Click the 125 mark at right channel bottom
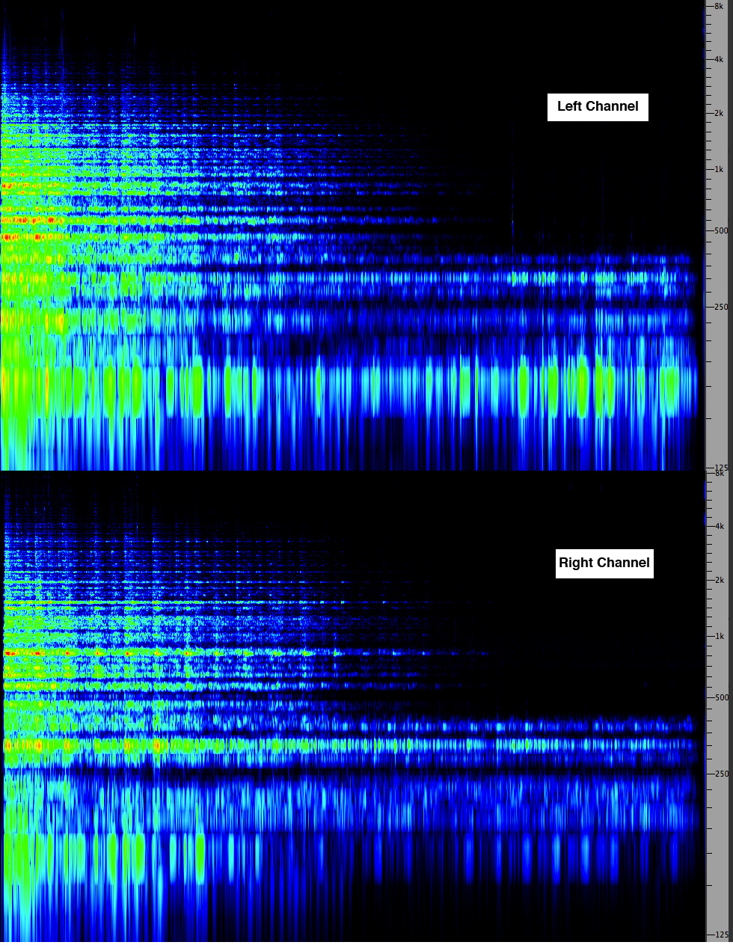 [x=718, y=935]
